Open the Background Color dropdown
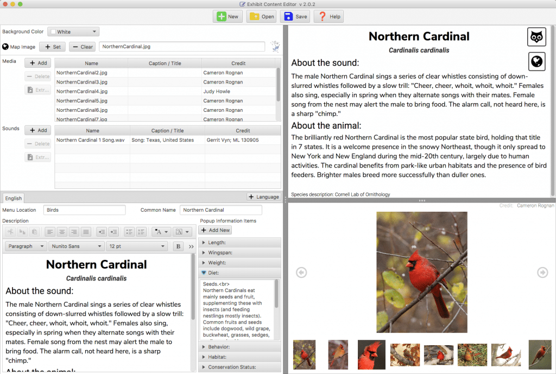 [x=73, y=31]
